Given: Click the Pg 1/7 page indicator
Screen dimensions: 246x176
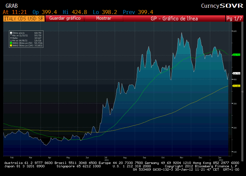Looking at the screenshot, I should [x=234, y=18].
